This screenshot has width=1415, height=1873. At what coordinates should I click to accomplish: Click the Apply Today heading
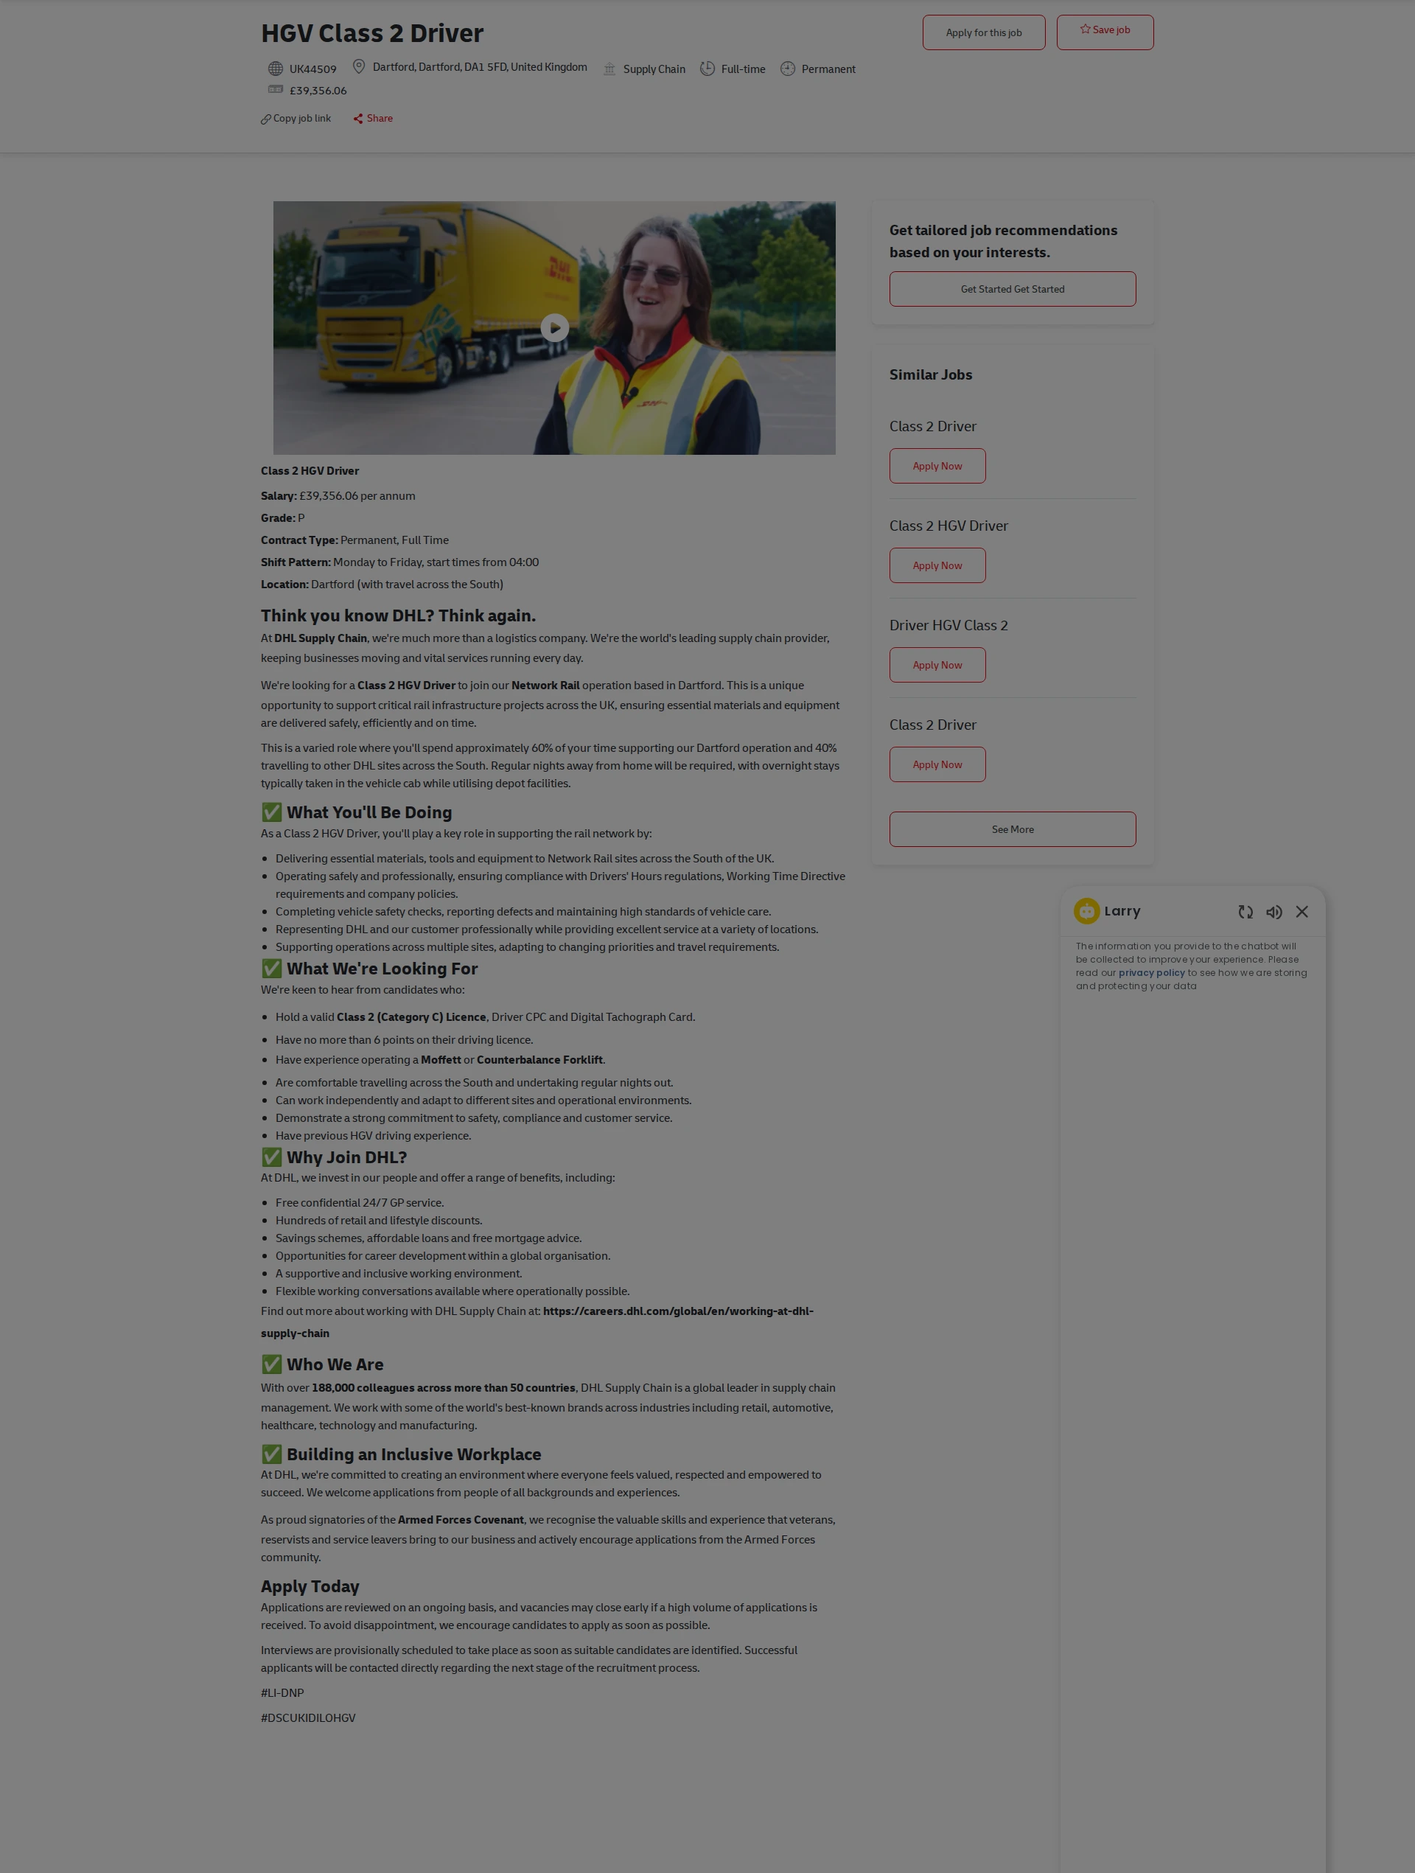click(310, 1587)
